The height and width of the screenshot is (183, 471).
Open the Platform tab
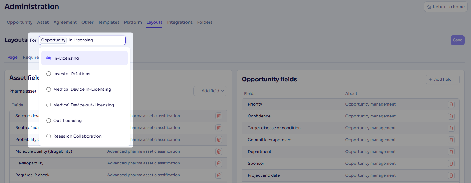(x=133, y=22)
